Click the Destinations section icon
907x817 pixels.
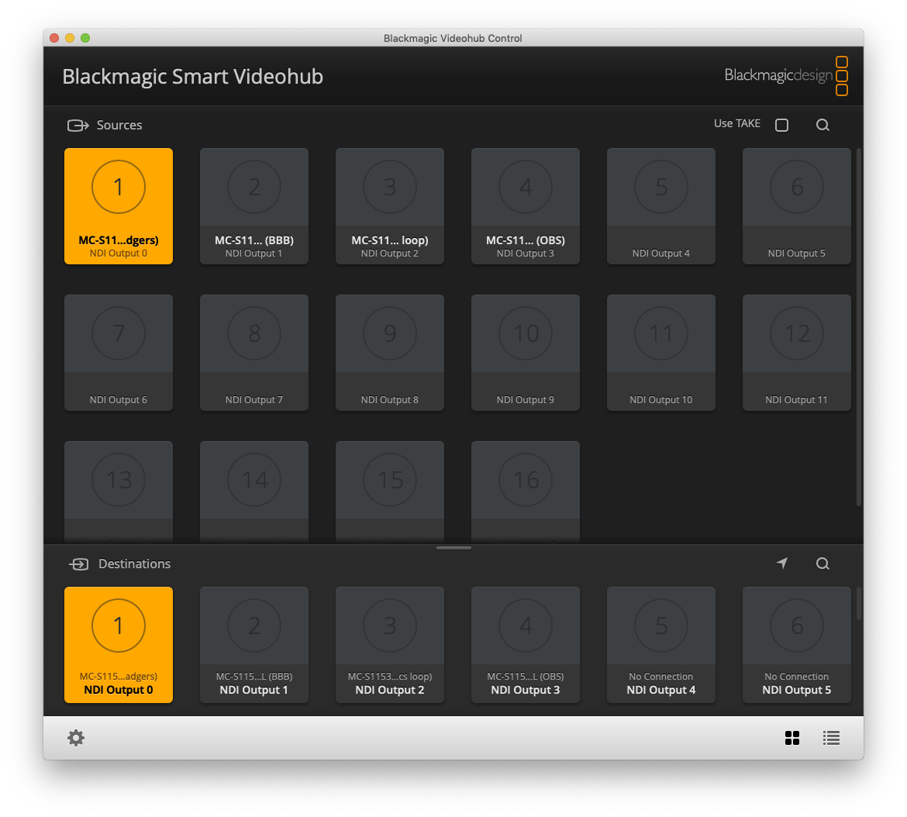tap(78, 564)
